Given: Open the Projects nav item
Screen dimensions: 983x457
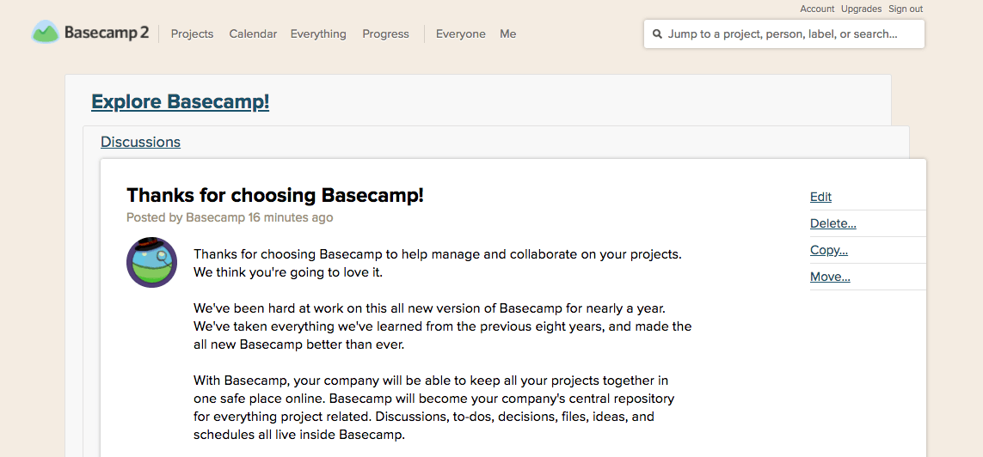Looking at the screenshot, I should (x=192, y=34).
